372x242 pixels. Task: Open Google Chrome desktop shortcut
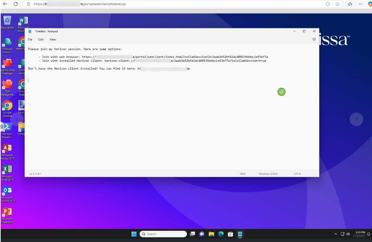pyautogui.click(x=7, y=106)
